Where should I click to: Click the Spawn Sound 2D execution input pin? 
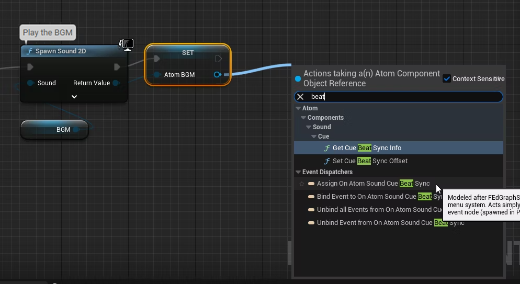coord(30,67)
